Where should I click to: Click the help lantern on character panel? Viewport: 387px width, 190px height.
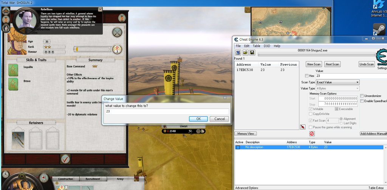[x=122, y=18]
